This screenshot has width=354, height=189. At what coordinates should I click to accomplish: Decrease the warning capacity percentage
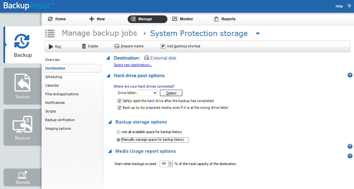click(x=170, y=165)
